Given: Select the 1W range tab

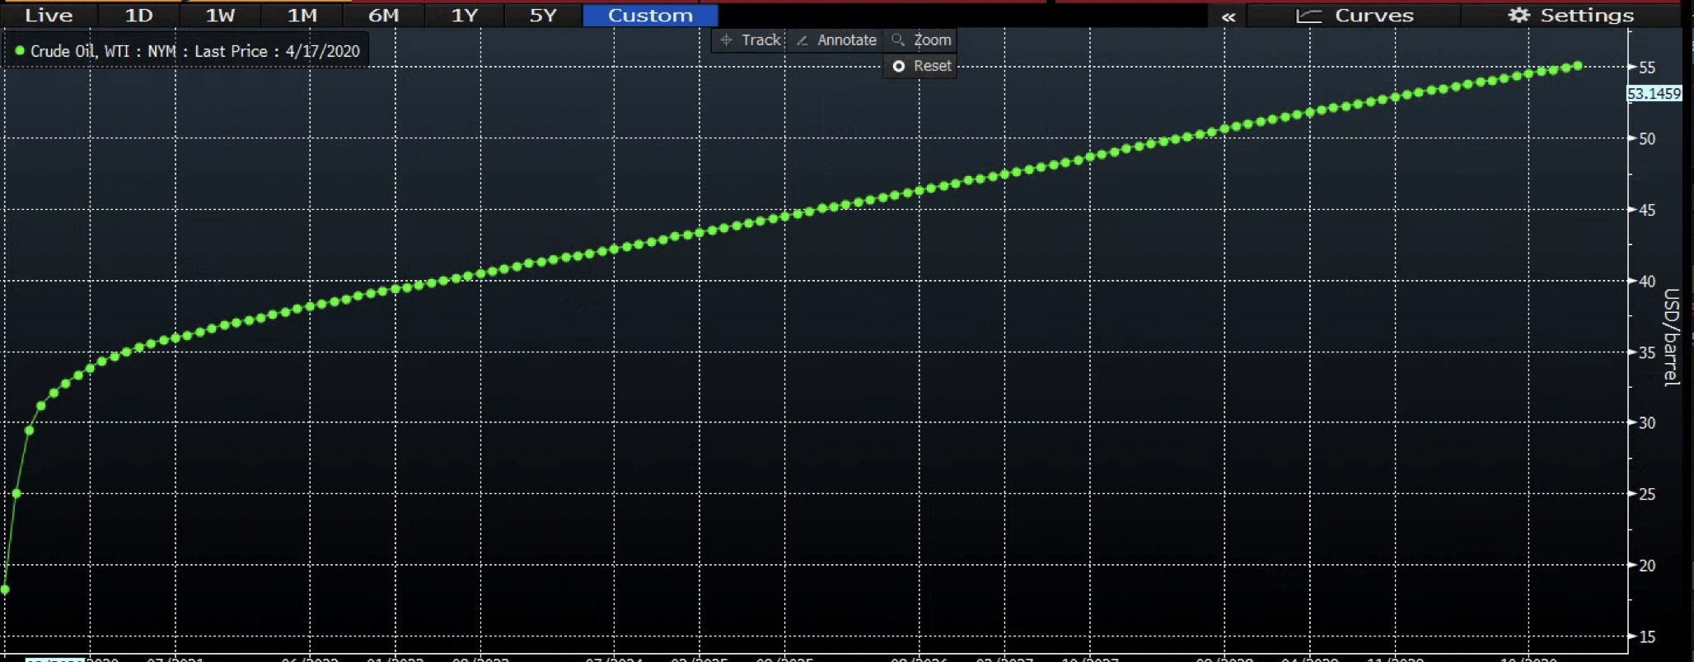Looking at the screenshot, I should tap(220, 15).
